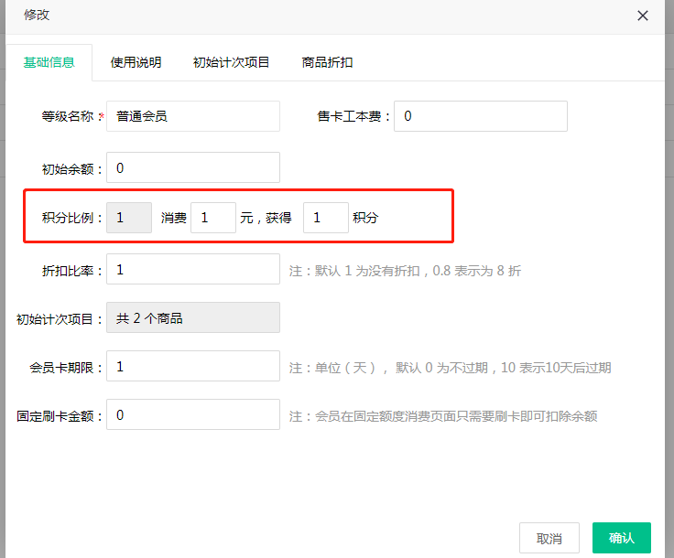
Task: Click the discount note about 0.8 表示为 8 折
Action: point(405,271)
